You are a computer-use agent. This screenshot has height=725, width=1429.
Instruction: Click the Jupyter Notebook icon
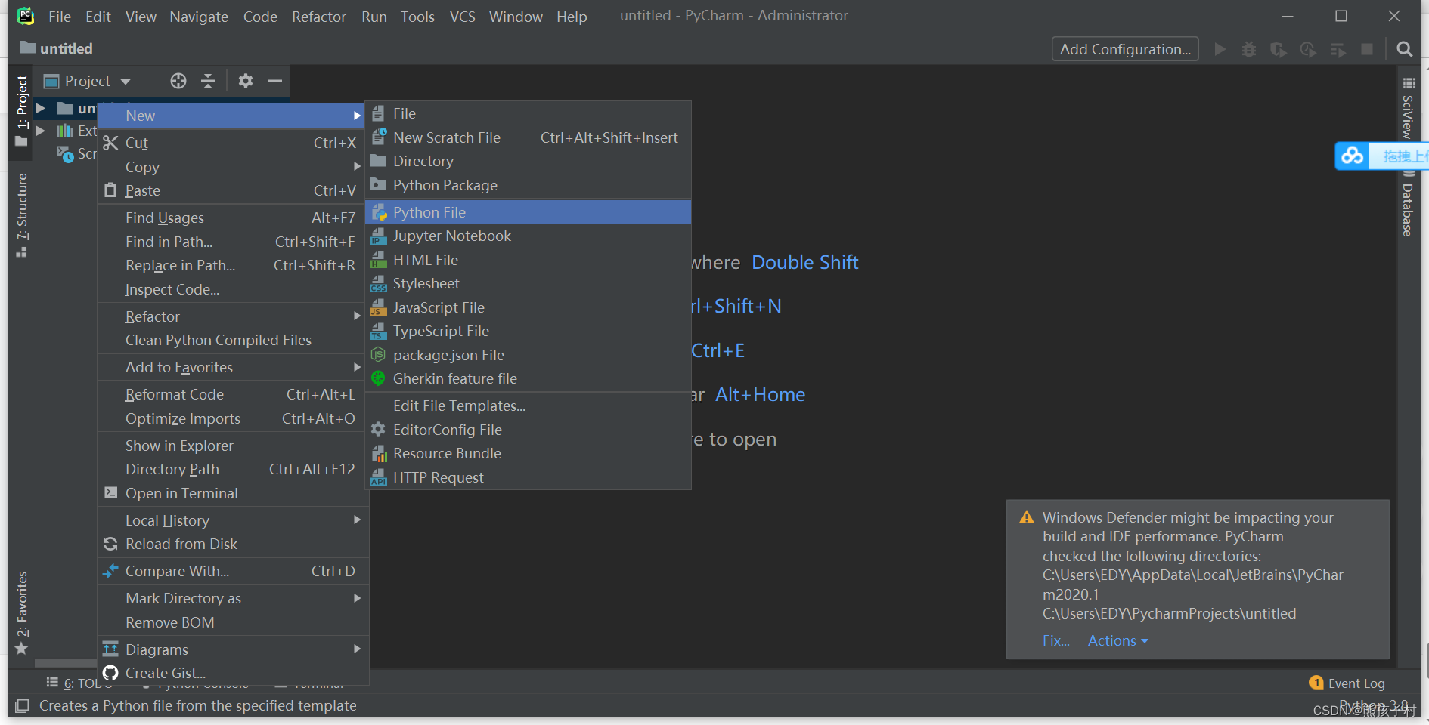coord(379,236)
